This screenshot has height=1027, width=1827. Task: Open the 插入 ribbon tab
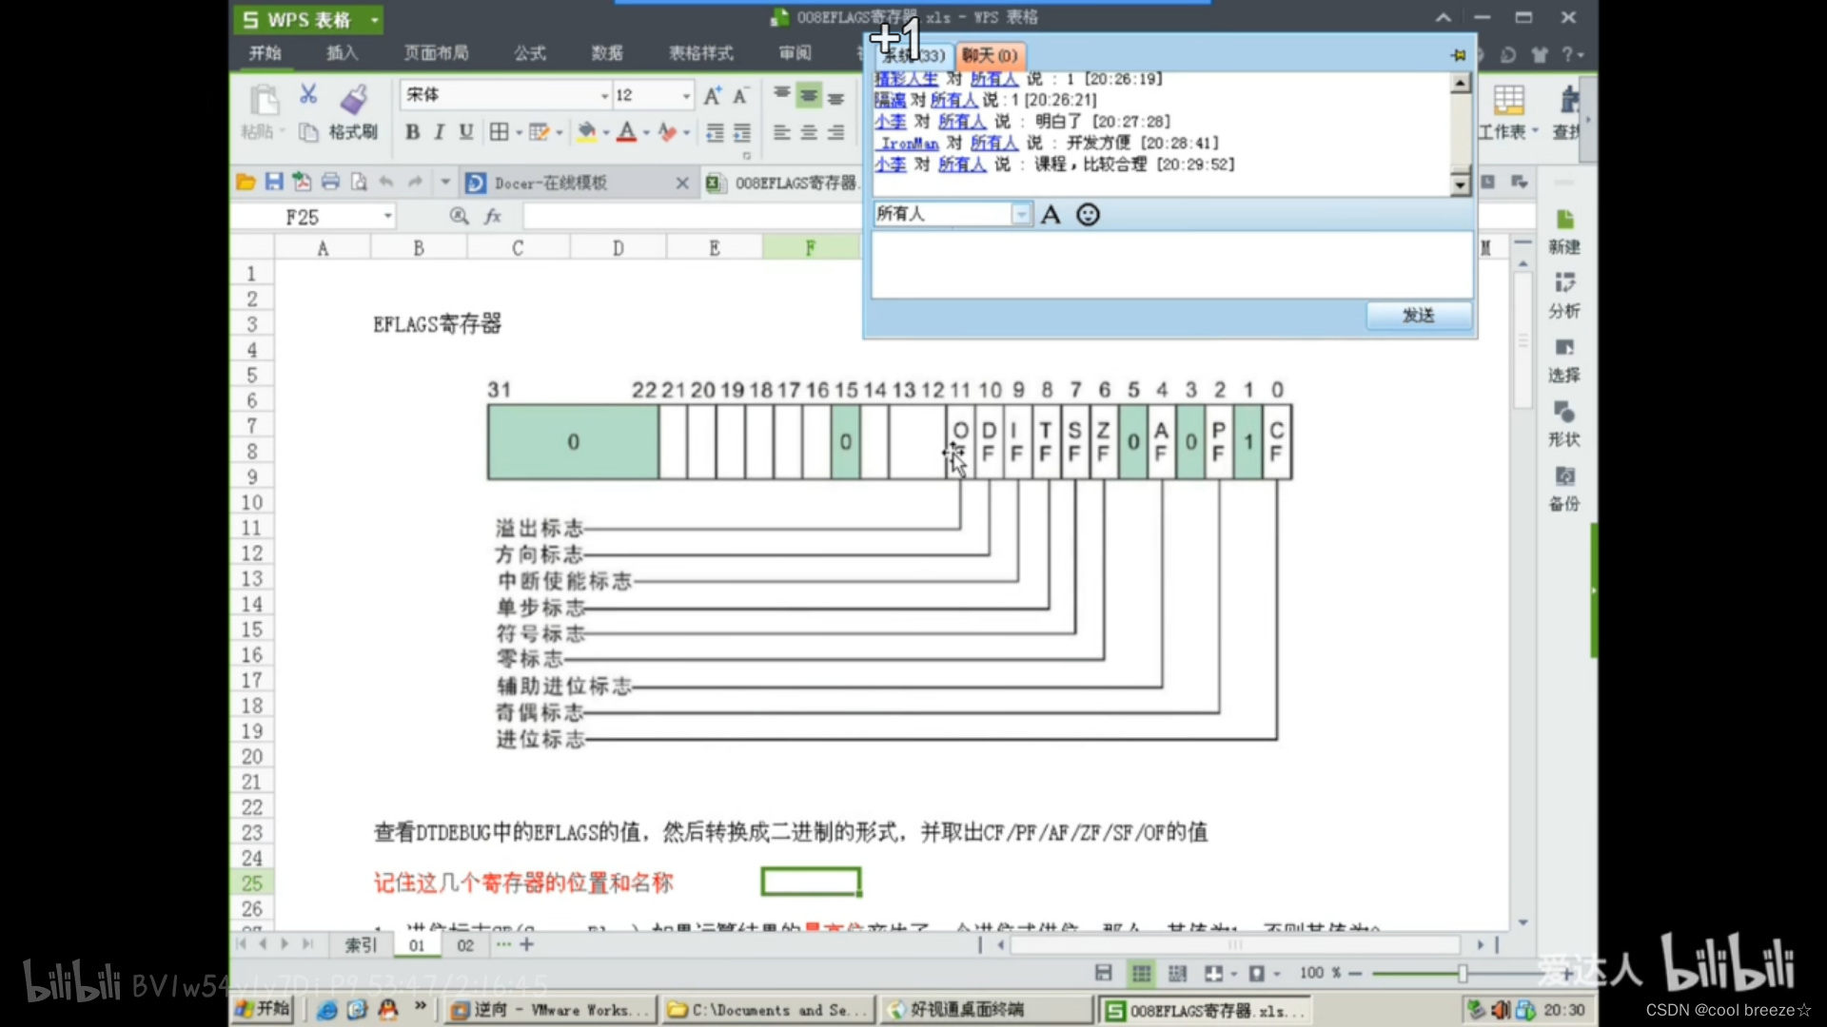point(343,53)
